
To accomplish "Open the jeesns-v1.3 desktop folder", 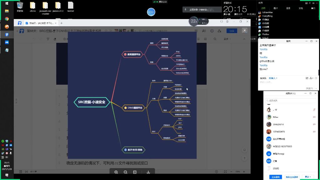I will tap(58, 7).
